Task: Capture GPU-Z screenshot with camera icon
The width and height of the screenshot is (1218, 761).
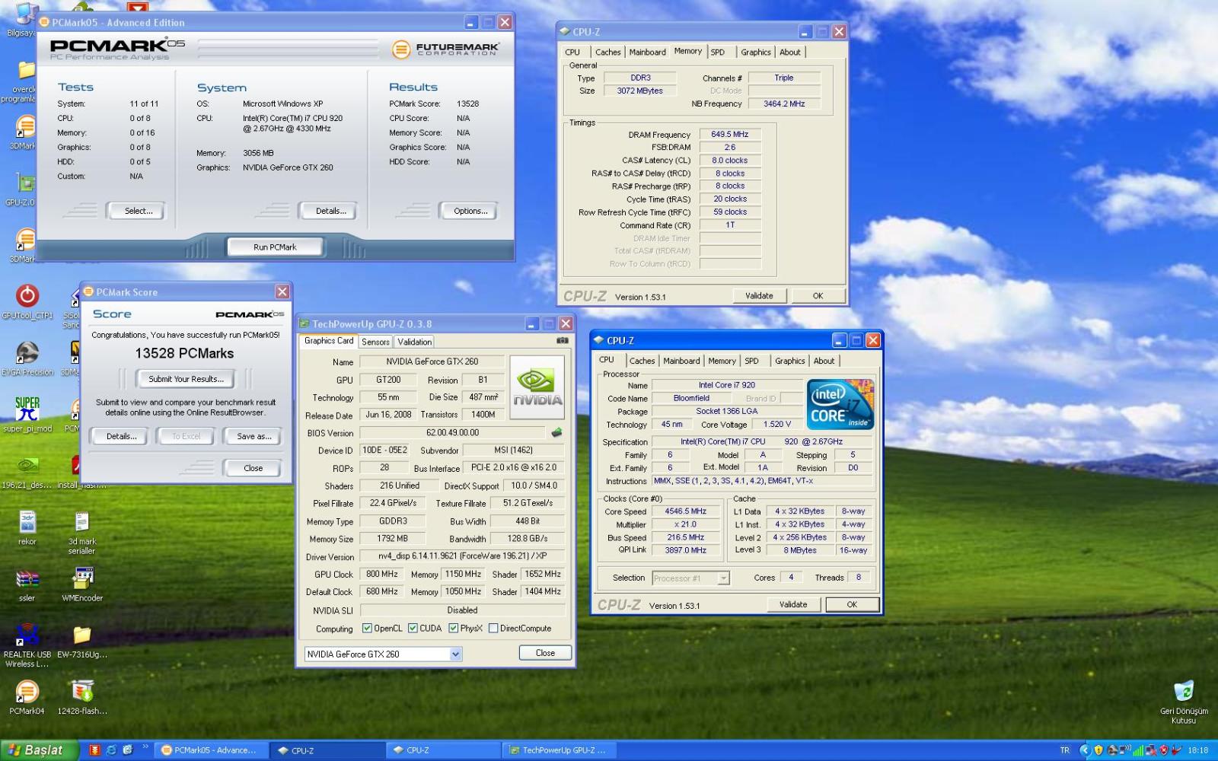Action: click(x=563, y=341)
